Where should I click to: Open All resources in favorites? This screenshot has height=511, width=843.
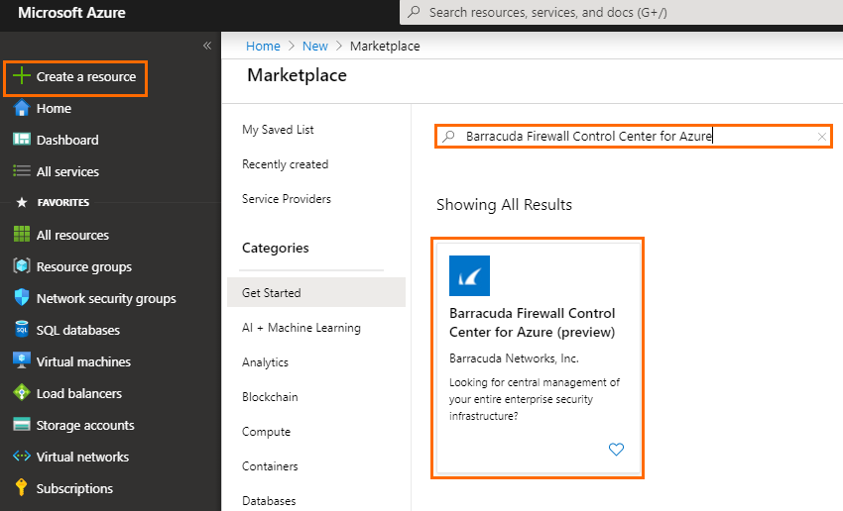72,235
